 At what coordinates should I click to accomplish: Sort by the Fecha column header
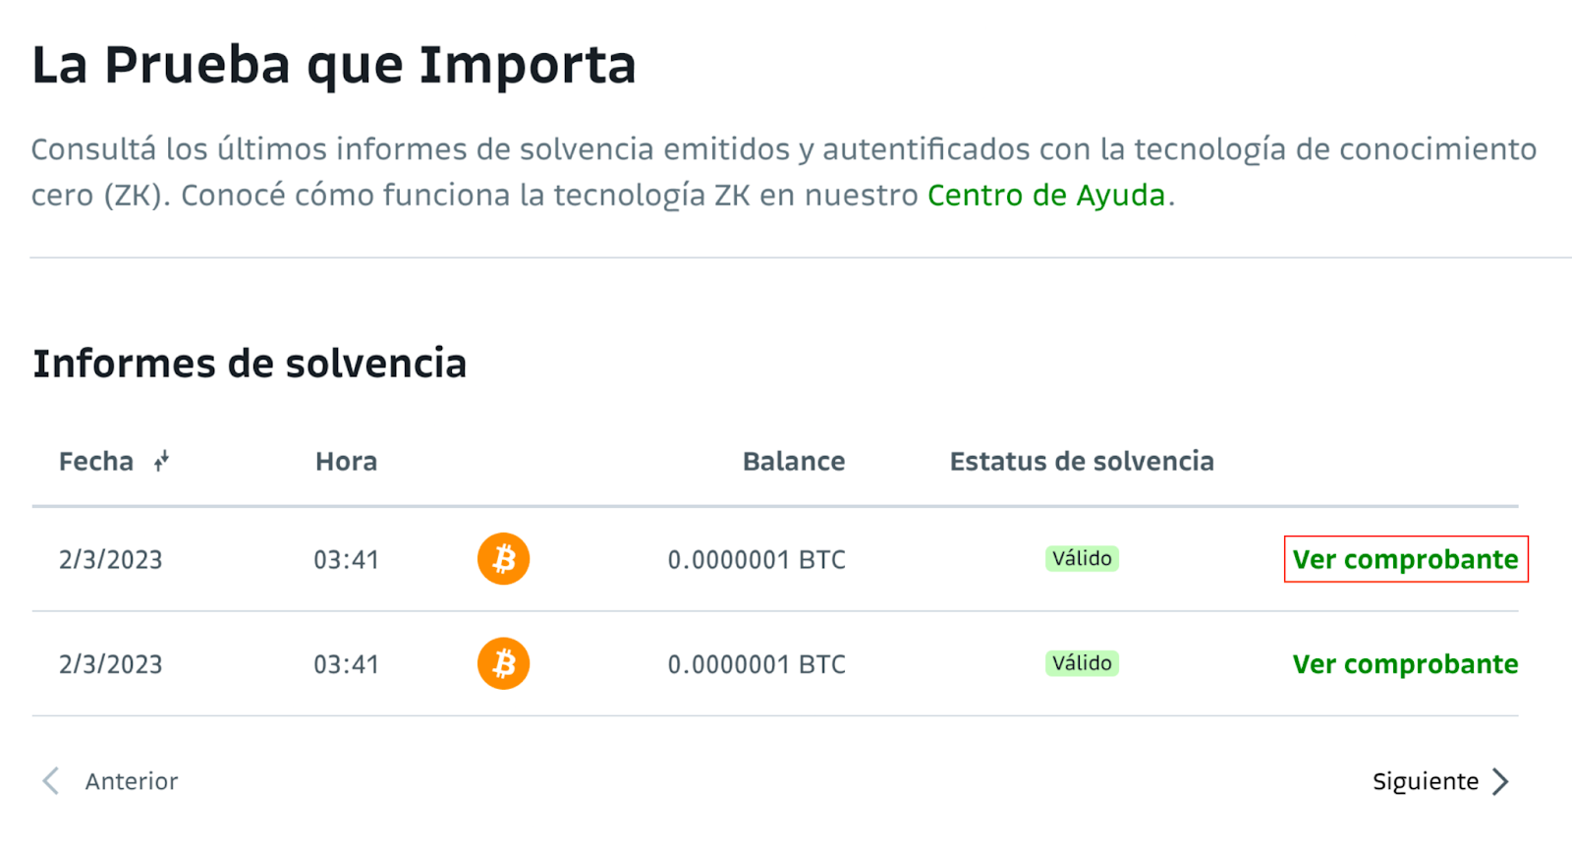pos(96,461)
